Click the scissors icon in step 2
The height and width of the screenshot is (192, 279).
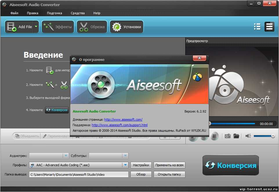pos(64,85)
